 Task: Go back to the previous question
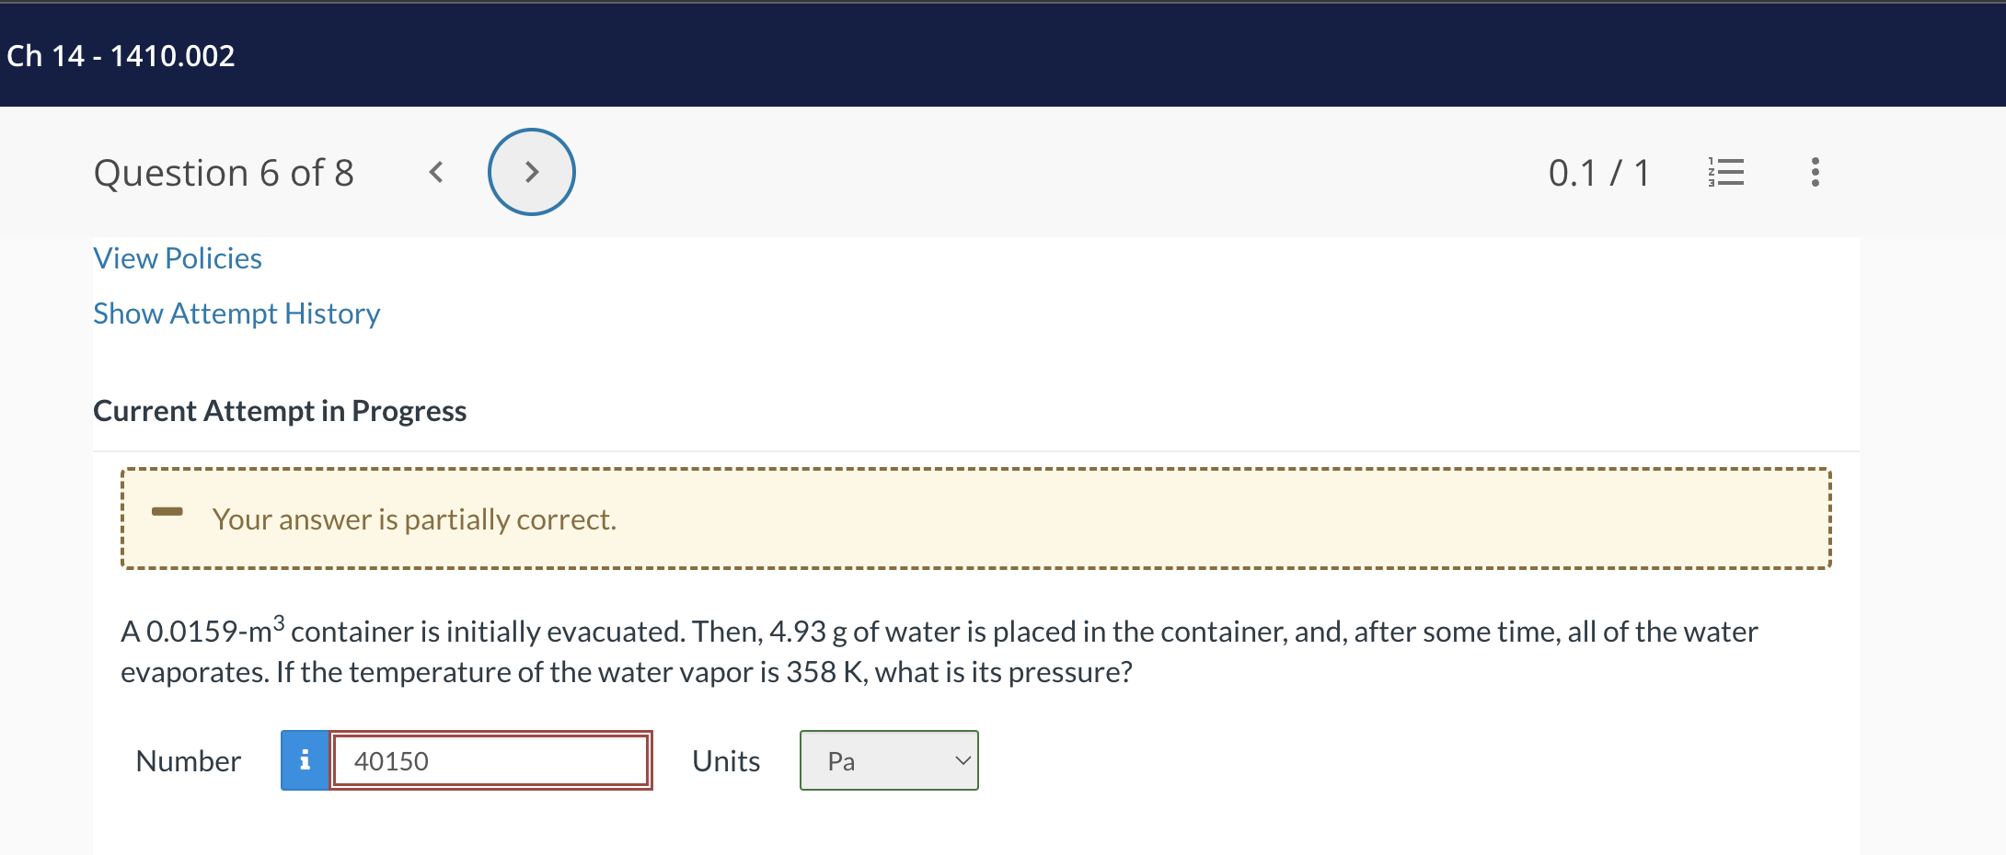(x=436, y=172)
